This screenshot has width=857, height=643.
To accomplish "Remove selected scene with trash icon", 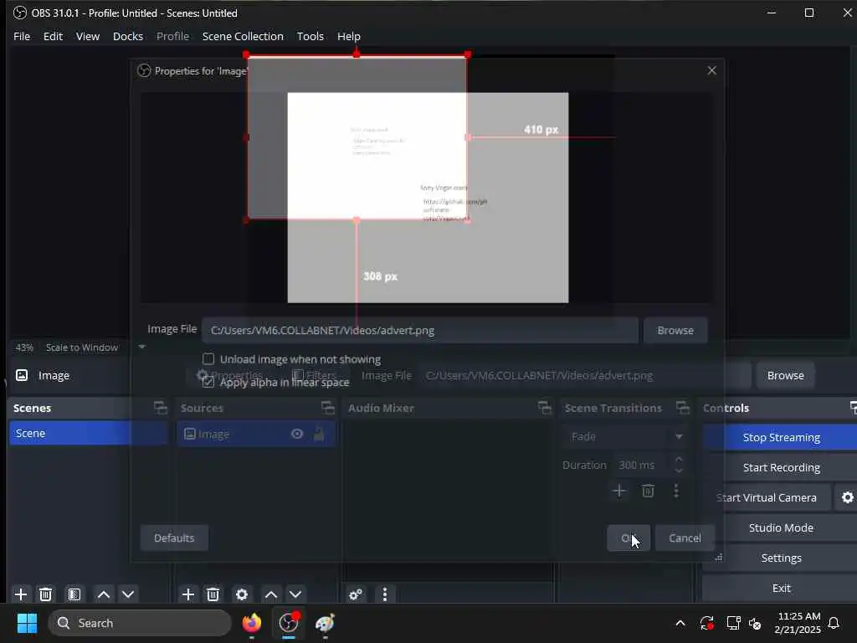I will [x=46, y=594].
